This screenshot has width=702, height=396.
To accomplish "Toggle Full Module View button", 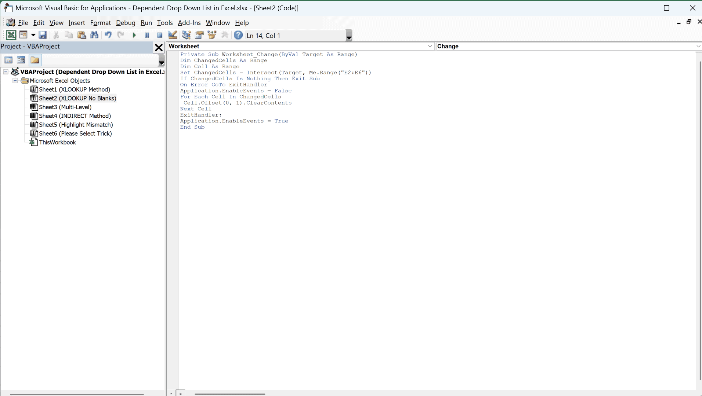I will pyautogui.click(x=180, y=393).
